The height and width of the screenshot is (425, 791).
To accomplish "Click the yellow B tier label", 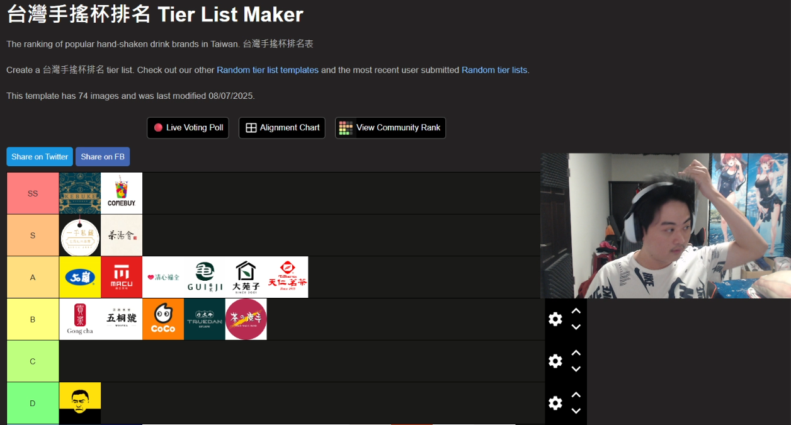I will click(x=33, y=319).
